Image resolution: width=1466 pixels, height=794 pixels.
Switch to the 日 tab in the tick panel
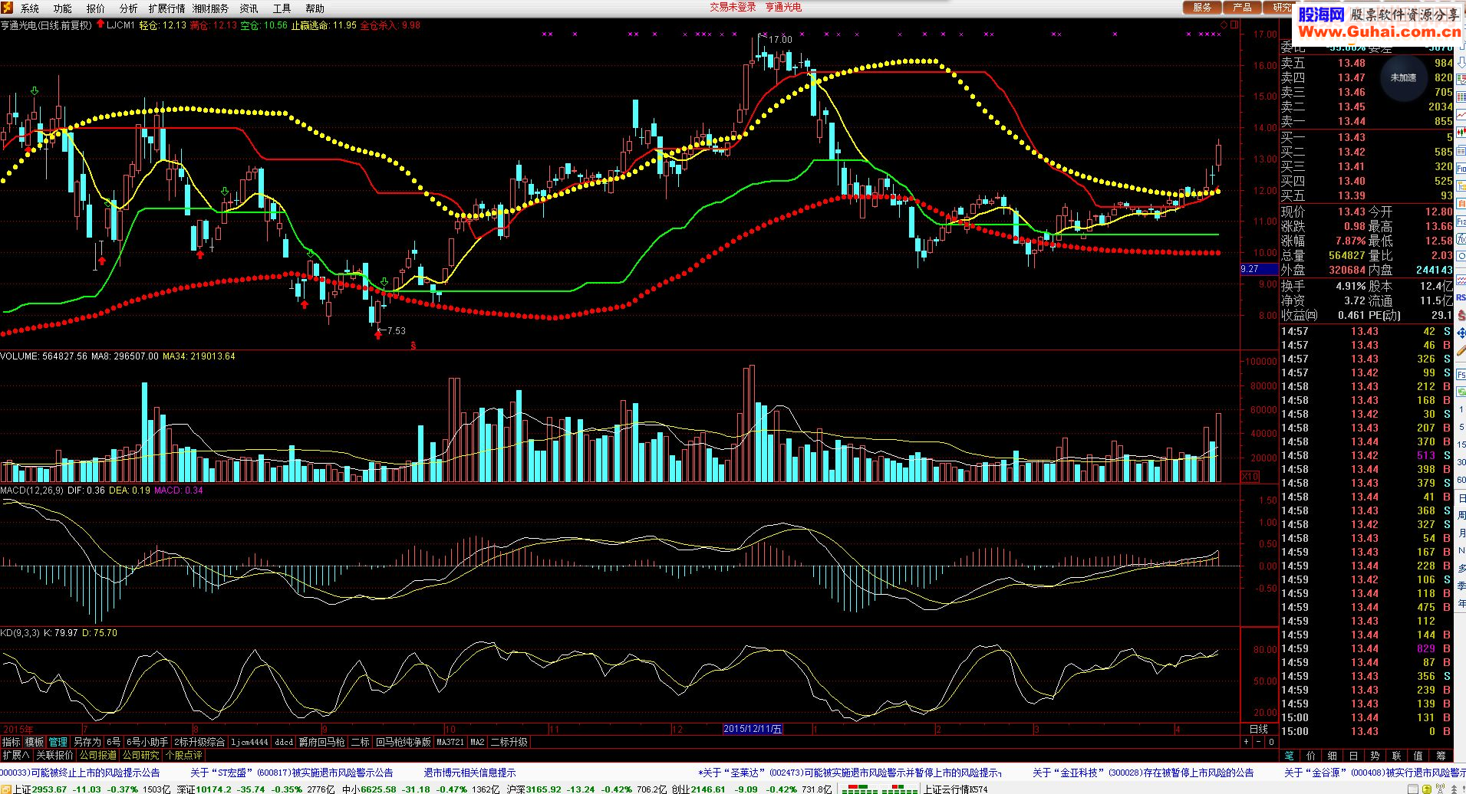[1353, 756]
